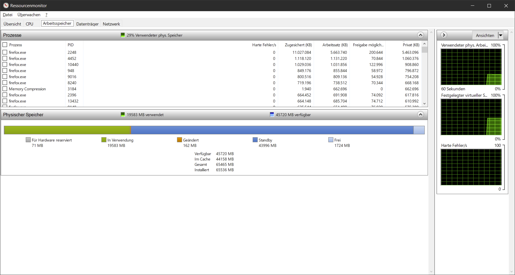
Task: Minimize the Ressourcenmonitor window
Action: [473, 5]
